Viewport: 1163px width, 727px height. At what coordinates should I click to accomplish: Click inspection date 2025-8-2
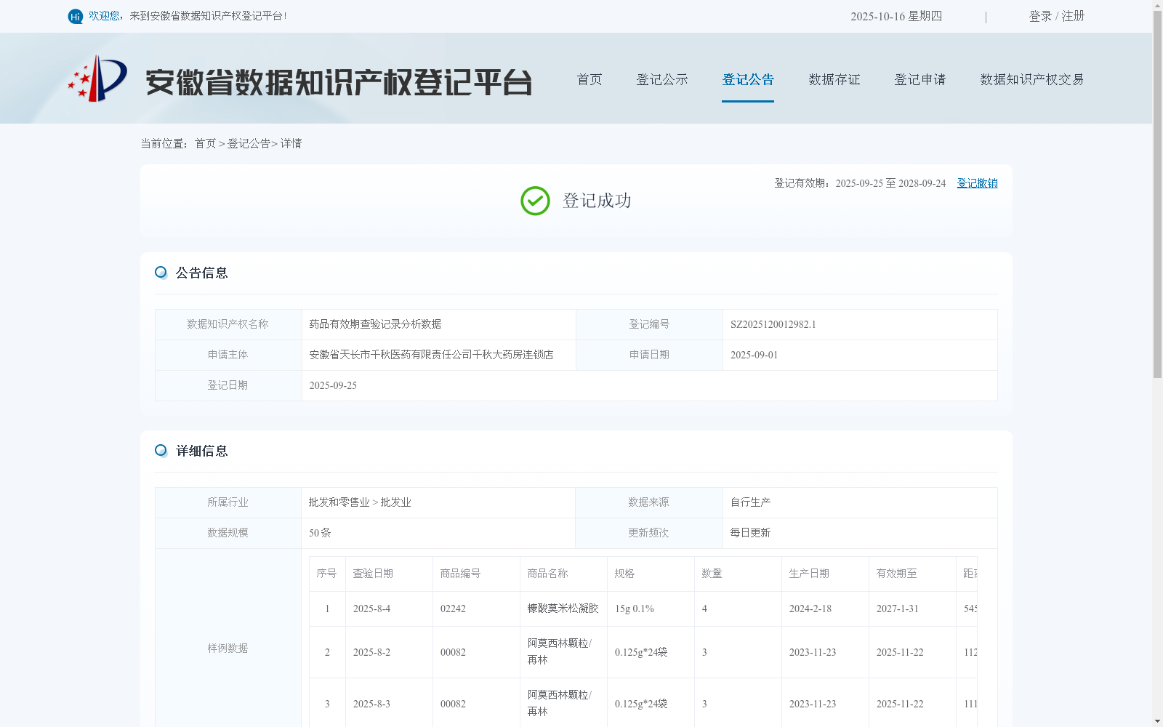[371, 652]
